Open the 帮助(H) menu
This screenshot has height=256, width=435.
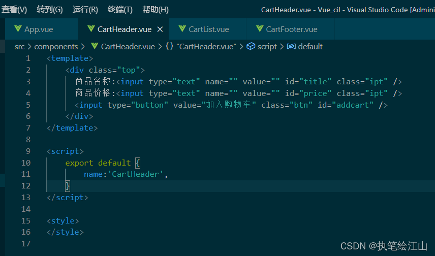[156, 10]
